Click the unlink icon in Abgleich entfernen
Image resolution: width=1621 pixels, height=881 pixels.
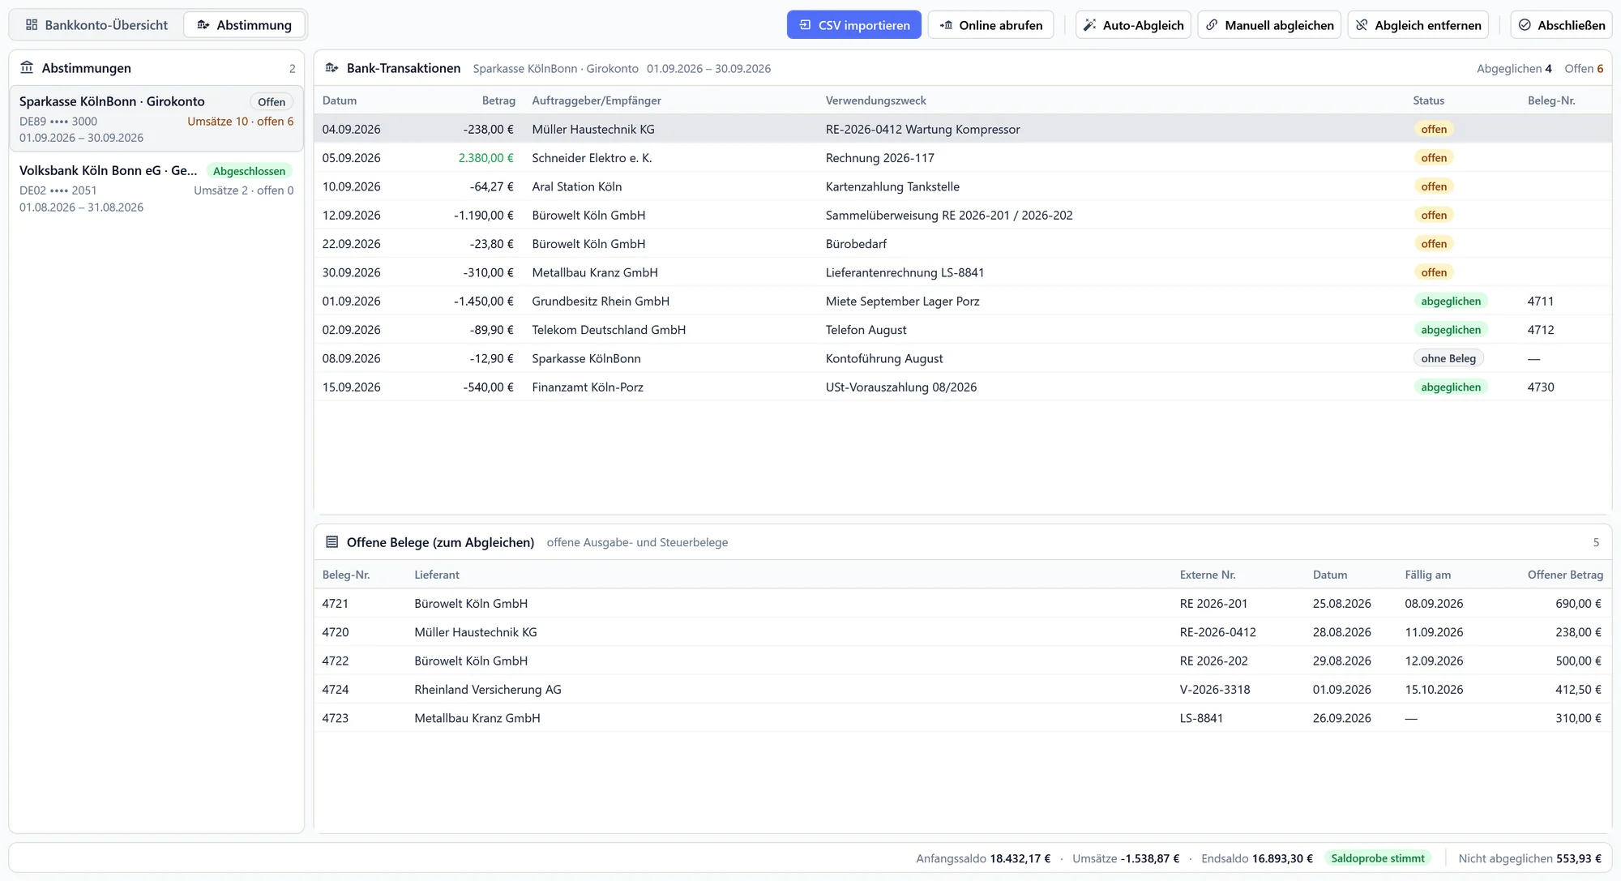pos(1362,25)
